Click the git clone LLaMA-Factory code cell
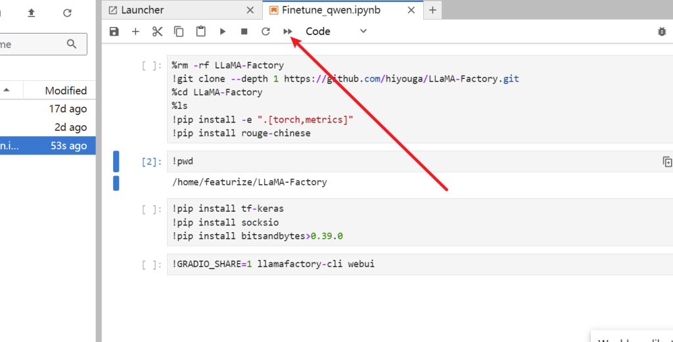The image size is (673, 342). 420,99
